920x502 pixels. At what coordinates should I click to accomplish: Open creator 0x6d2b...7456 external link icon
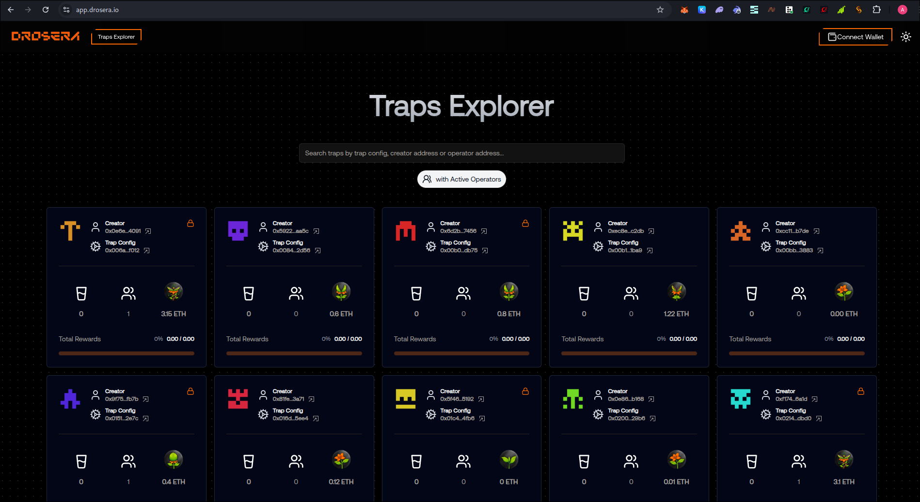tap(484, 231)
